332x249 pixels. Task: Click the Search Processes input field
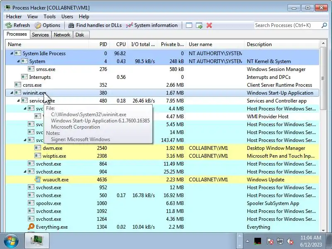287,25
